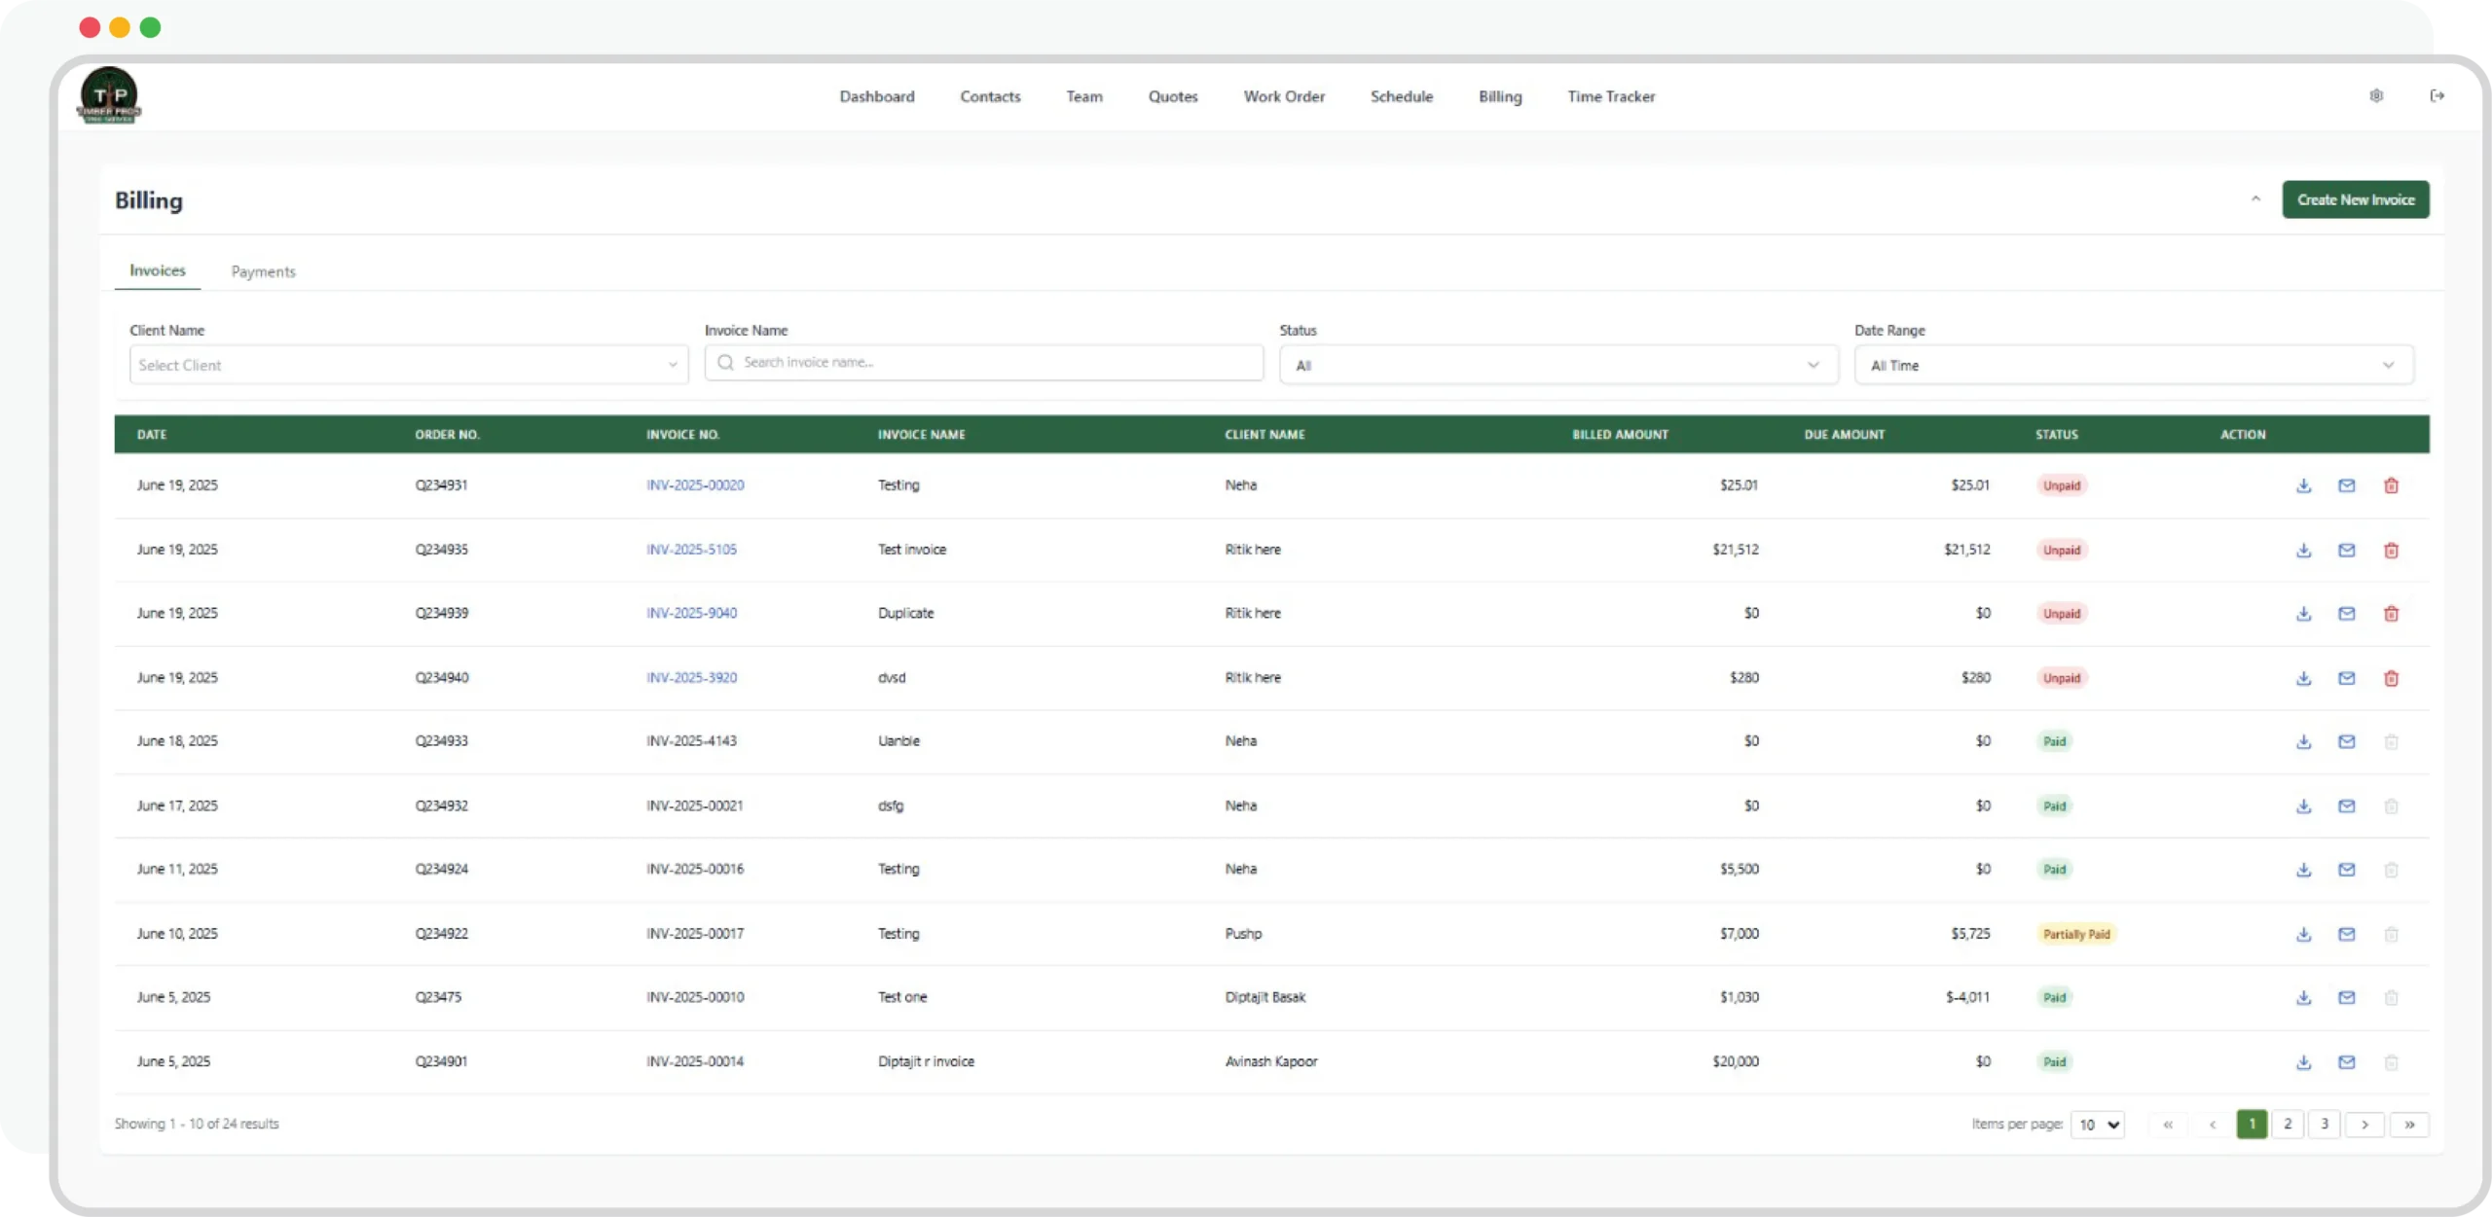Email invoice INV-2025-9040
Viewport: 2492px width, 1217px height.
point(2347,614)
